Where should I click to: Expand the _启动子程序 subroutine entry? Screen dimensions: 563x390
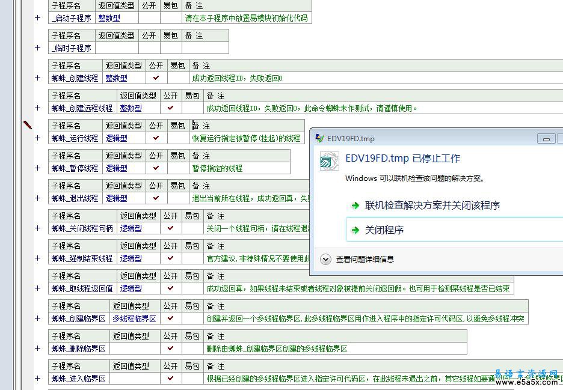tap(37, 18)
